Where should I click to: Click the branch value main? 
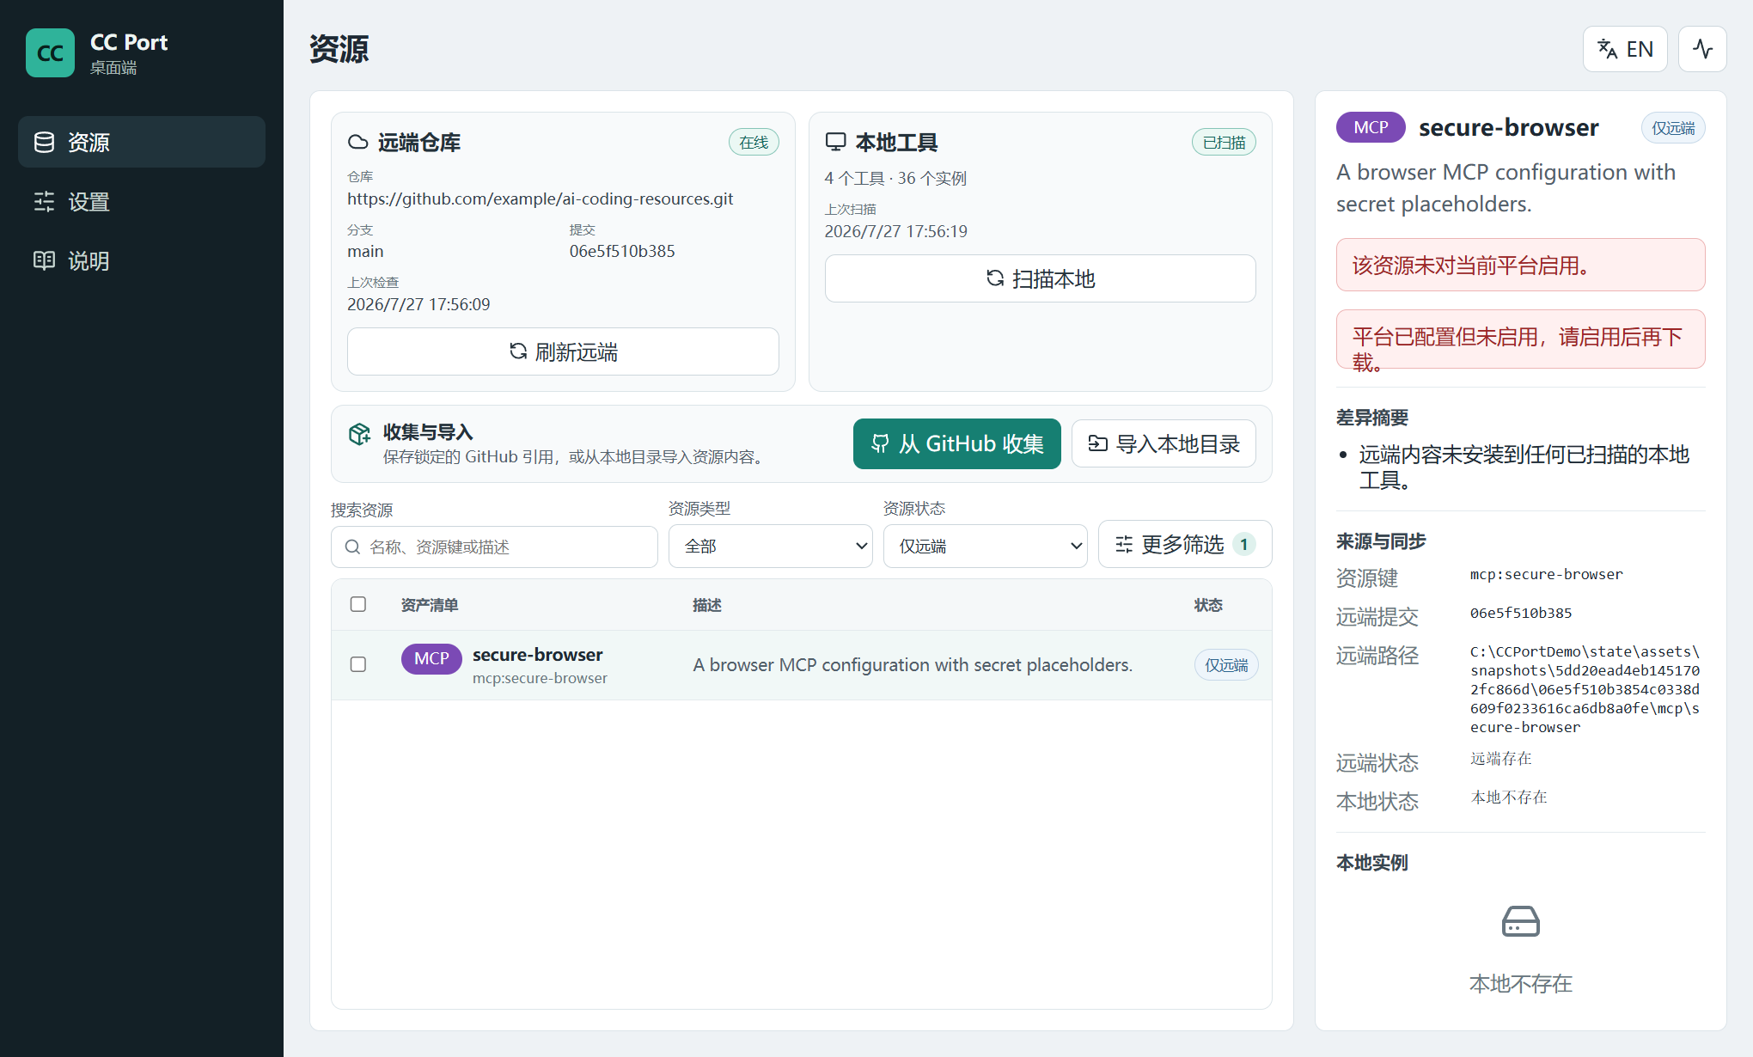[x=365, y=251]
